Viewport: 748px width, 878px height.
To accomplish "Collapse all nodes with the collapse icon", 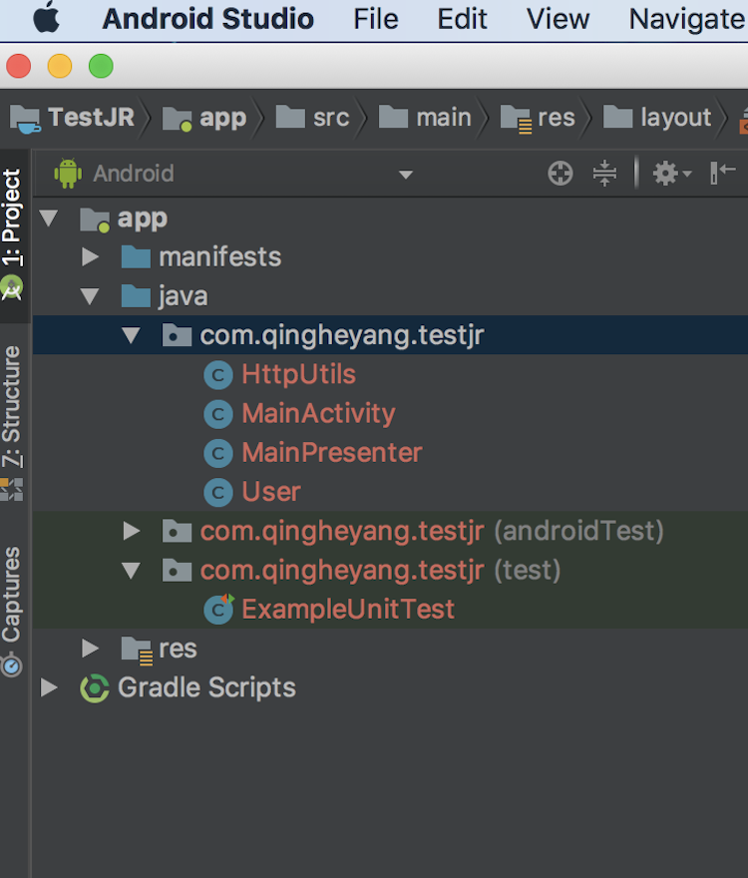I will 604,173.
